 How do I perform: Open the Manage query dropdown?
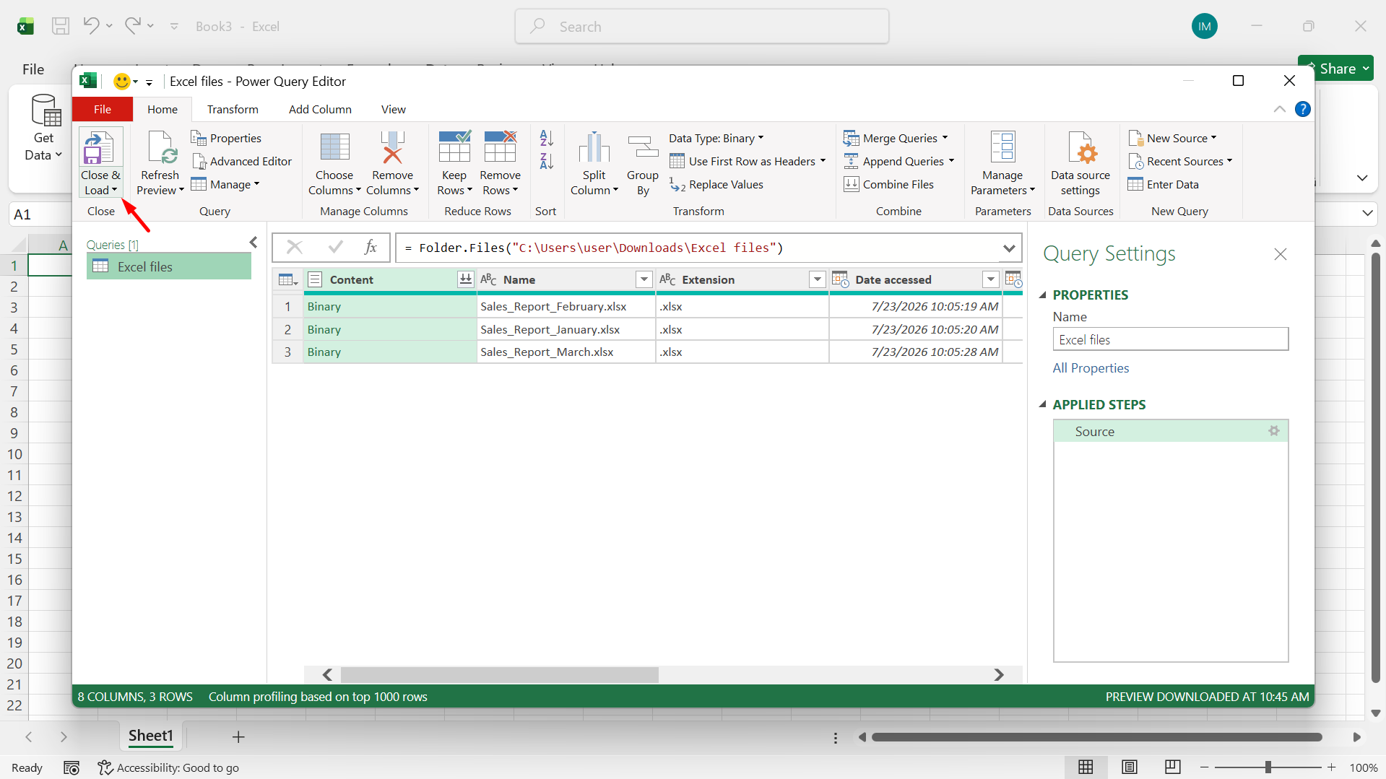coord(225,184)
